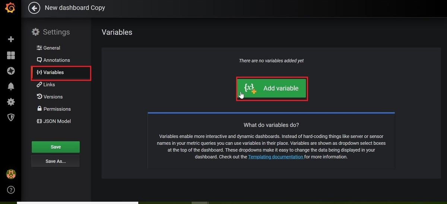
Task: Open the user profile avatar
Action: 11,174
